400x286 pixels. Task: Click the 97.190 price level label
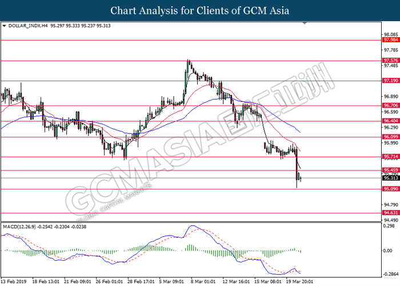pyautogui.click(x=390, y=81)
